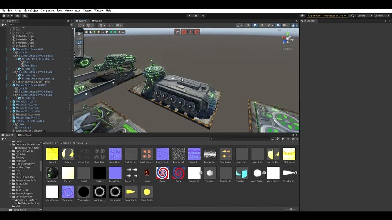Image resolution: width=392 pixels, height=220 pixels.
Task: Click the red star overlay icon
Action: 190,32
